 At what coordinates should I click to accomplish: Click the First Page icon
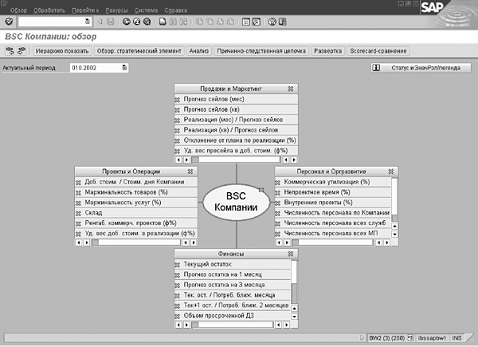[199, 22]
